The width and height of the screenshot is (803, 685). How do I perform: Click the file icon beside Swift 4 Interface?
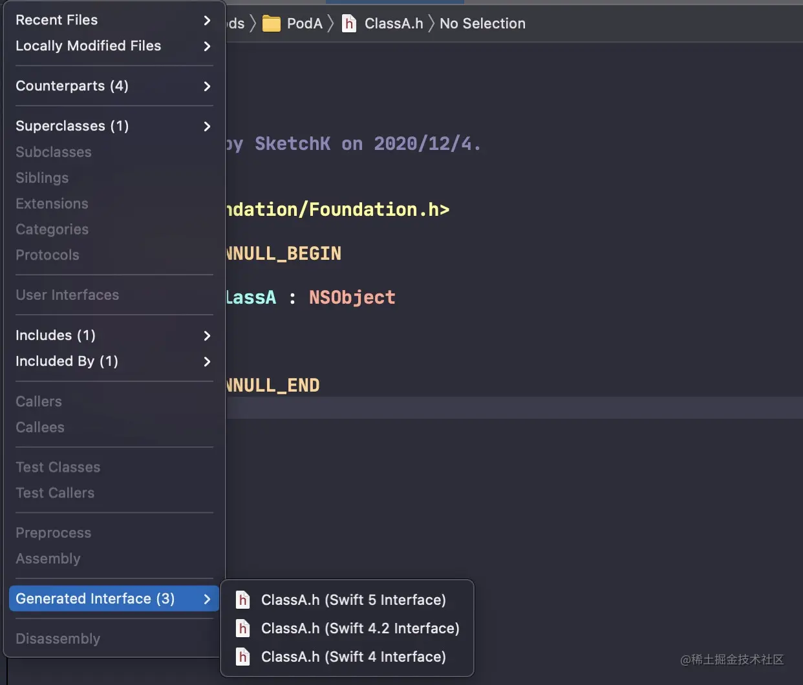click(x=243, y=657)
